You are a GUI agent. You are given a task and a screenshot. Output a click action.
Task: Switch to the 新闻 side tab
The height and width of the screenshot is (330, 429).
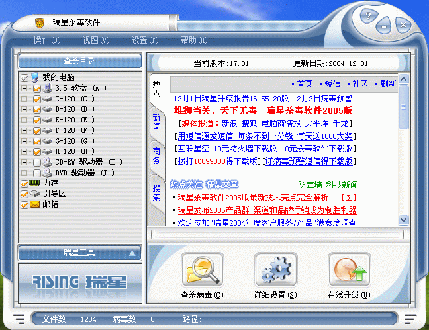point(157,122)
